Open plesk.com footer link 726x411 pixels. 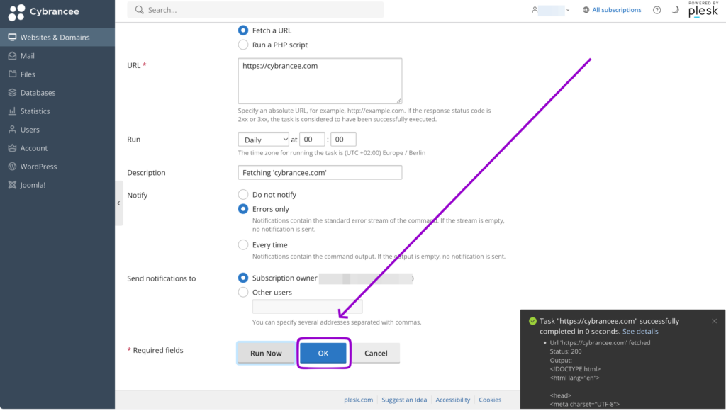pos(358,400)
